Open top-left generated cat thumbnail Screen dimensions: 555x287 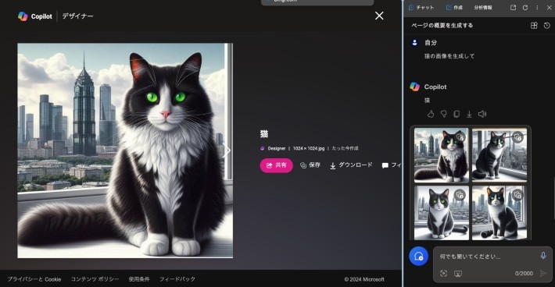click(441, 155)
